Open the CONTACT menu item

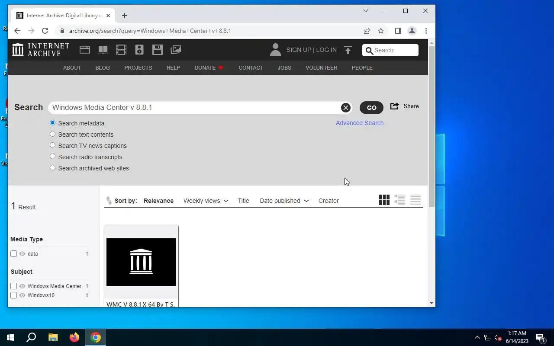tap(251, 68)
